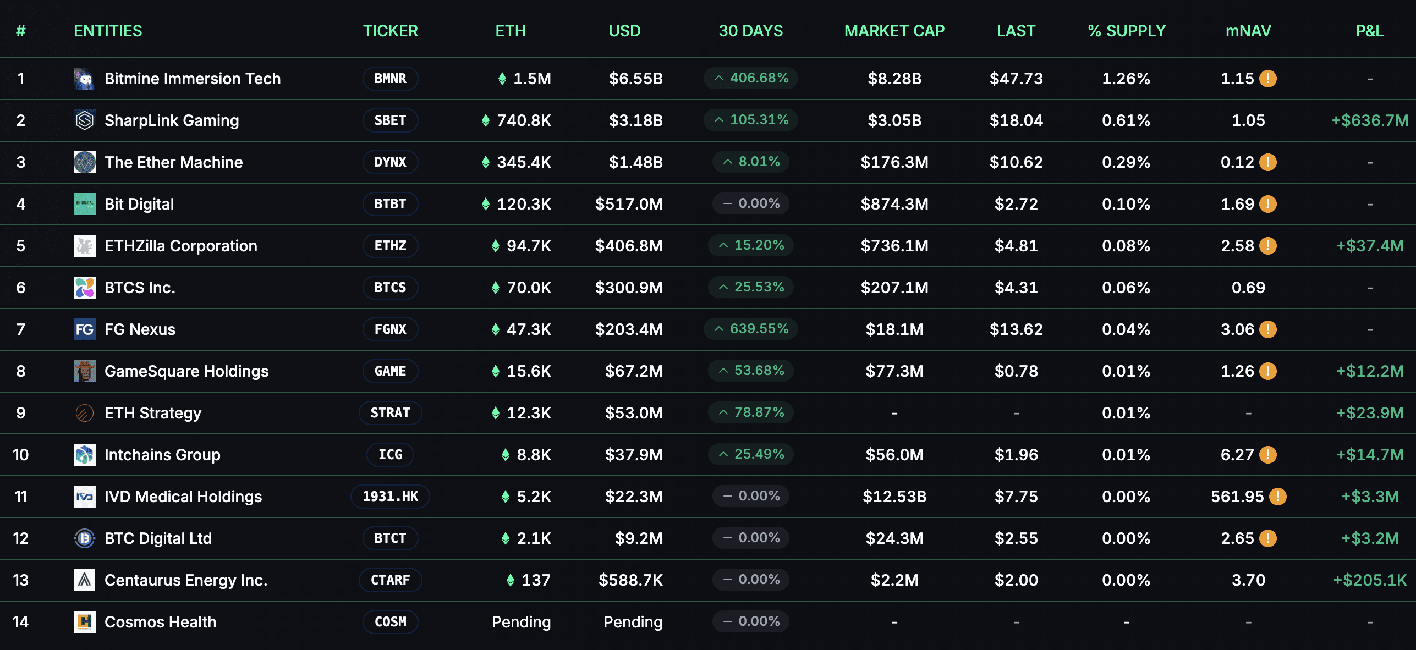This screenshot has width=1416, height=650.
Task: Open the GameSquare Holdings entity name
Action: pyautogui.click(x=186, y=371)
